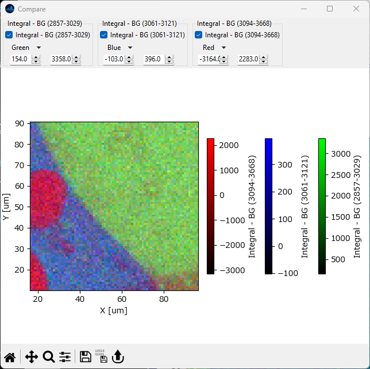
Task: Activate the Zoom magnifier tool
Action: 49,357
